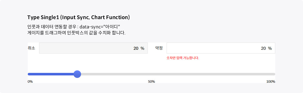This screenshot has height=93, width=303.
Task: Focus the 약정 percentage input box
Action: point(221,48)
